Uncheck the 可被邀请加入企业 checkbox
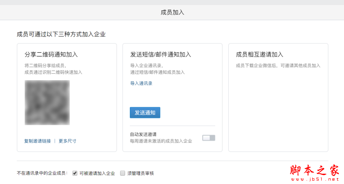The width and height of the screenshot is (344, 184). tap(75, 173)
